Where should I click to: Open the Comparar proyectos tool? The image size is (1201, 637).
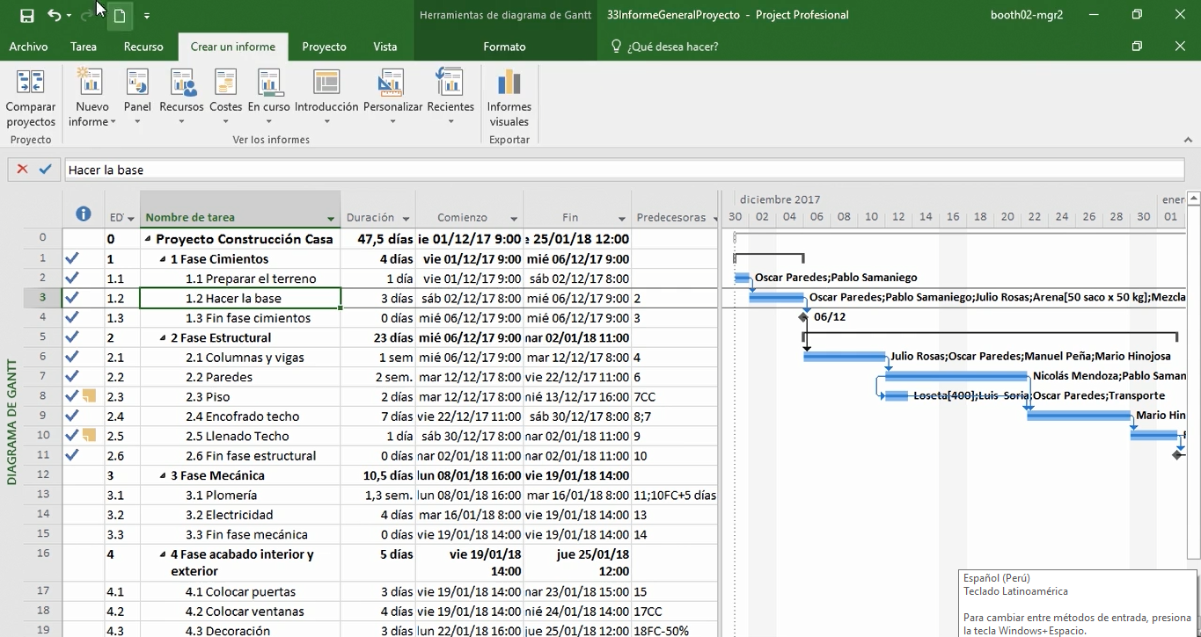point(31,95)
